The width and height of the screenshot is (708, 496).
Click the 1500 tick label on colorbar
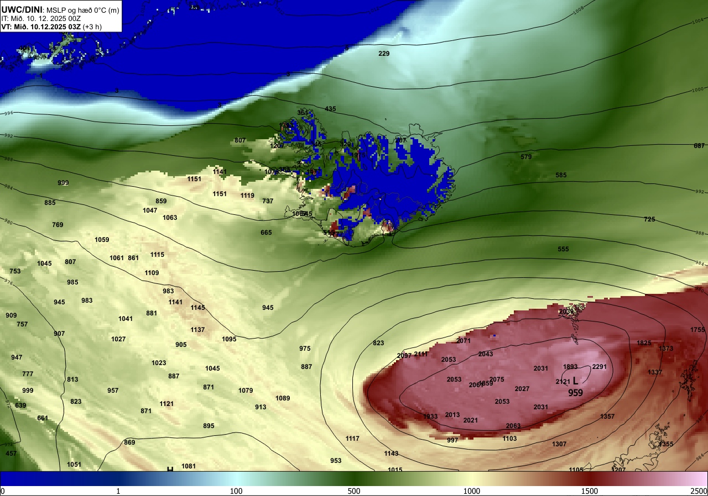coord(590,491)
